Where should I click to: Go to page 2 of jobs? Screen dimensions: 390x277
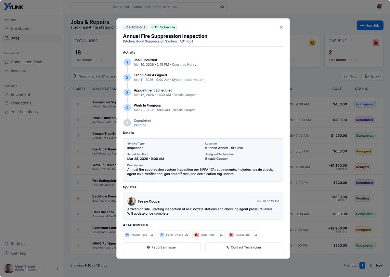pos(370,265)
